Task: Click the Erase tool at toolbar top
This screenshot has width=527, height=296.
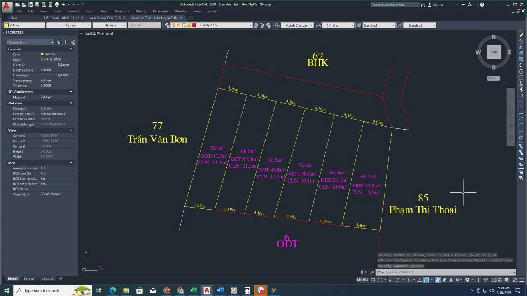Action: click(521, 35)
